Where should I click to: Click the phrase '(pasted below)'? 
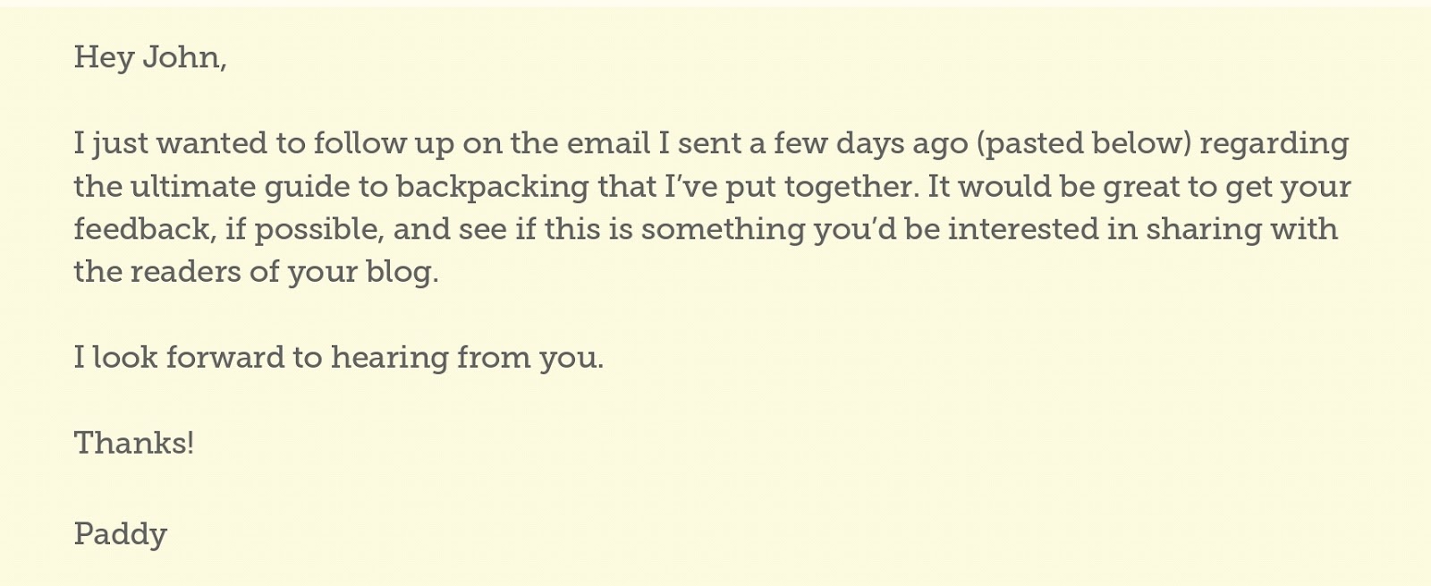(x=1087, y=144)
